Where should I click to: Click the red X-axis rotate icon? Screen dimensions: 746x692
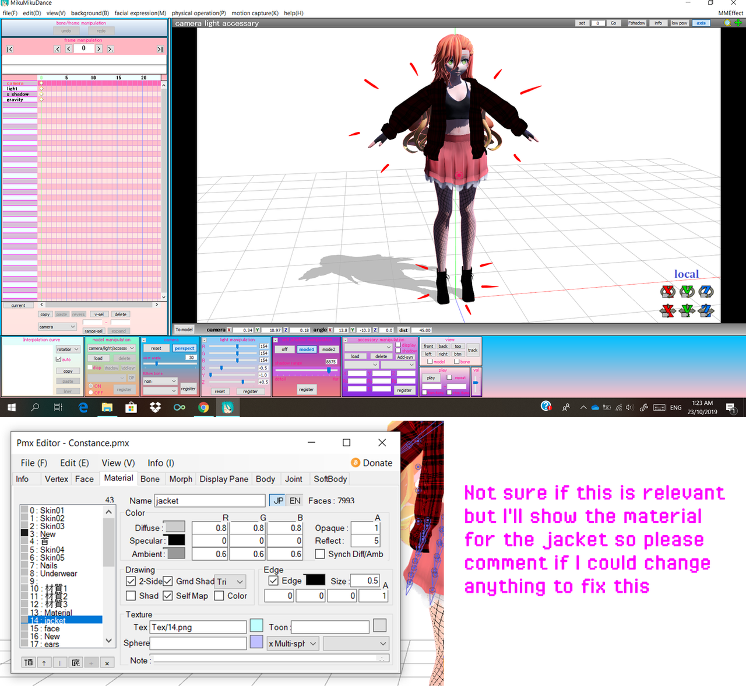[668, 291]
